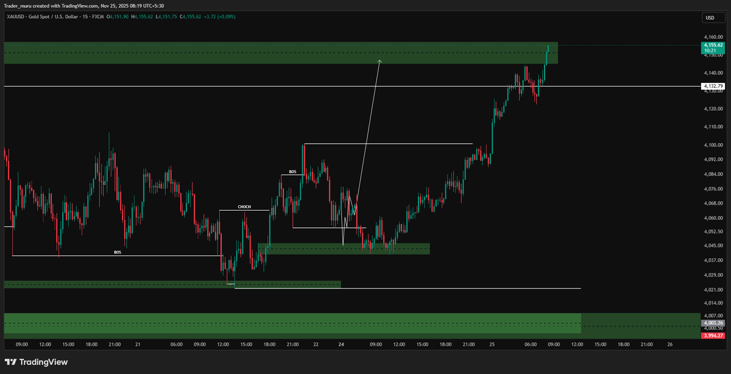This screenshot has height=374, width=731.
Task: Click the 4,007.00 price axis value
Action: 713,316
